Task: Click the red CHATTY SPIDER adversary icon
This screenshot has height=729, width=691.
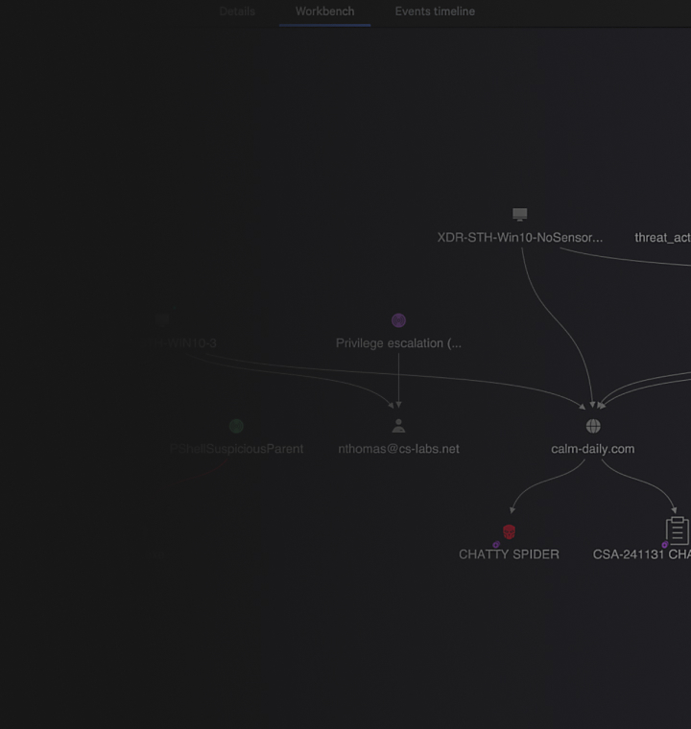Action: [x=509, y=531]
